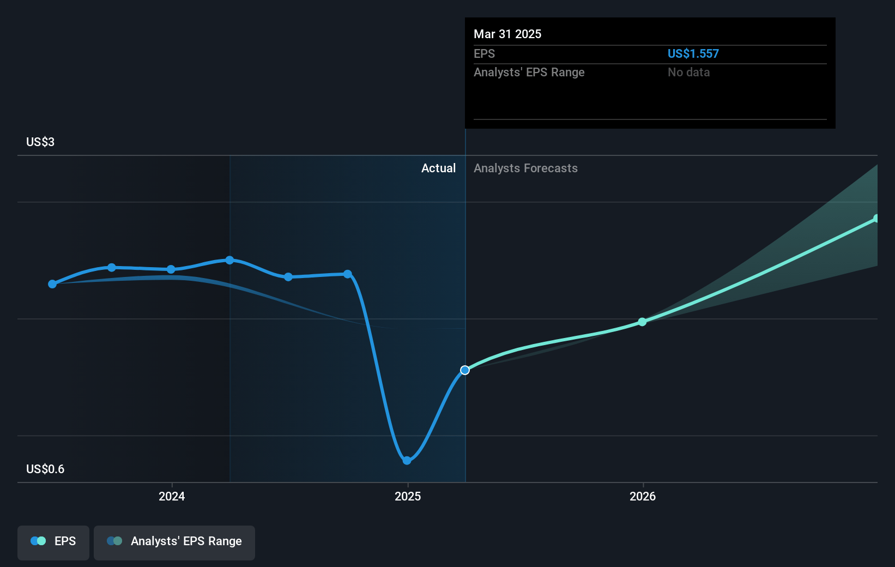Toggle the EPS legend button
The image size is (895, 567).
[x=53, y=542]
